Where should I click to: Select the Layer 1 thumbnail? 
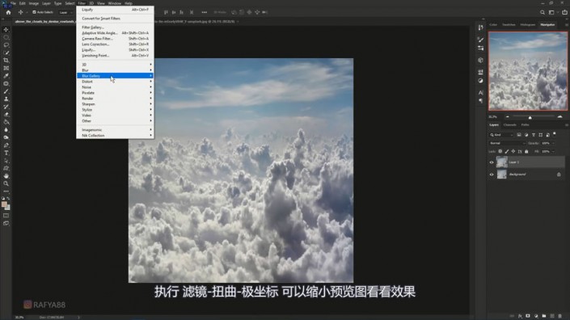click(x=501, y=162)
